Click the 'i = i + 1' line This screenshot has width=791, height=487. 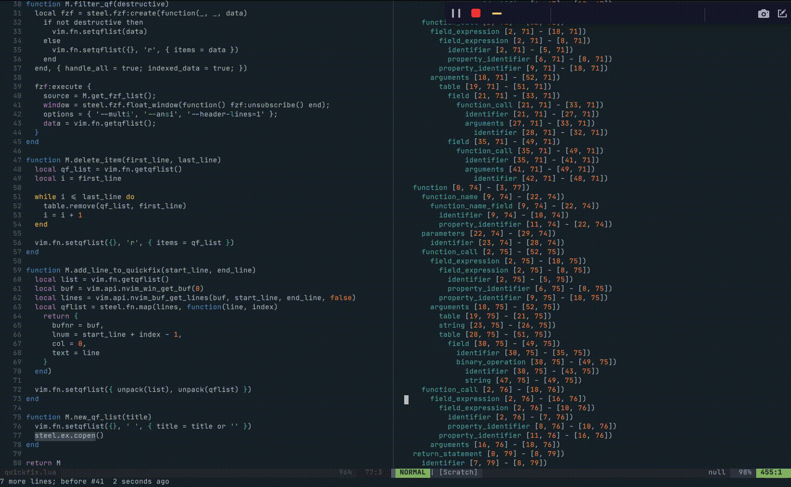tap(63, 215)
